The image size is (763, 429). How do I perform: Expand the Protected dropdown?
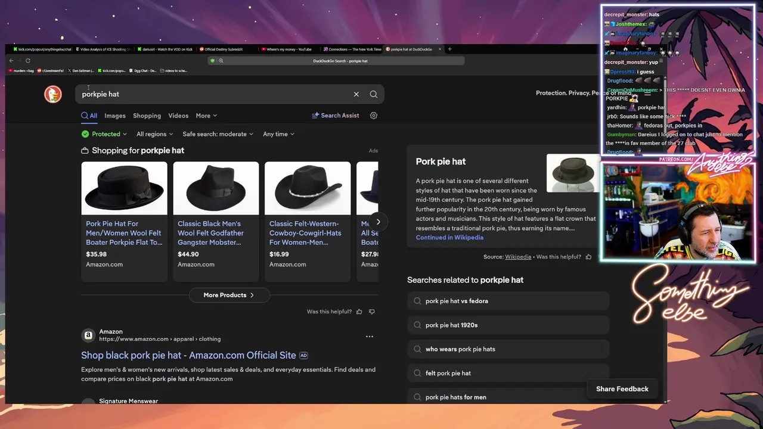(105, 134)
